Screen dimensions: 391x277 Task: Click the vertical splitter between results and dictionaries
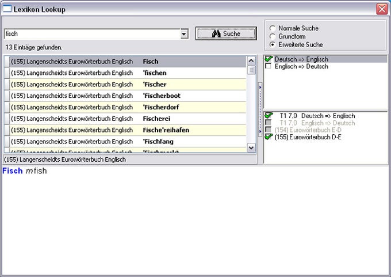[x=260, y=109]
